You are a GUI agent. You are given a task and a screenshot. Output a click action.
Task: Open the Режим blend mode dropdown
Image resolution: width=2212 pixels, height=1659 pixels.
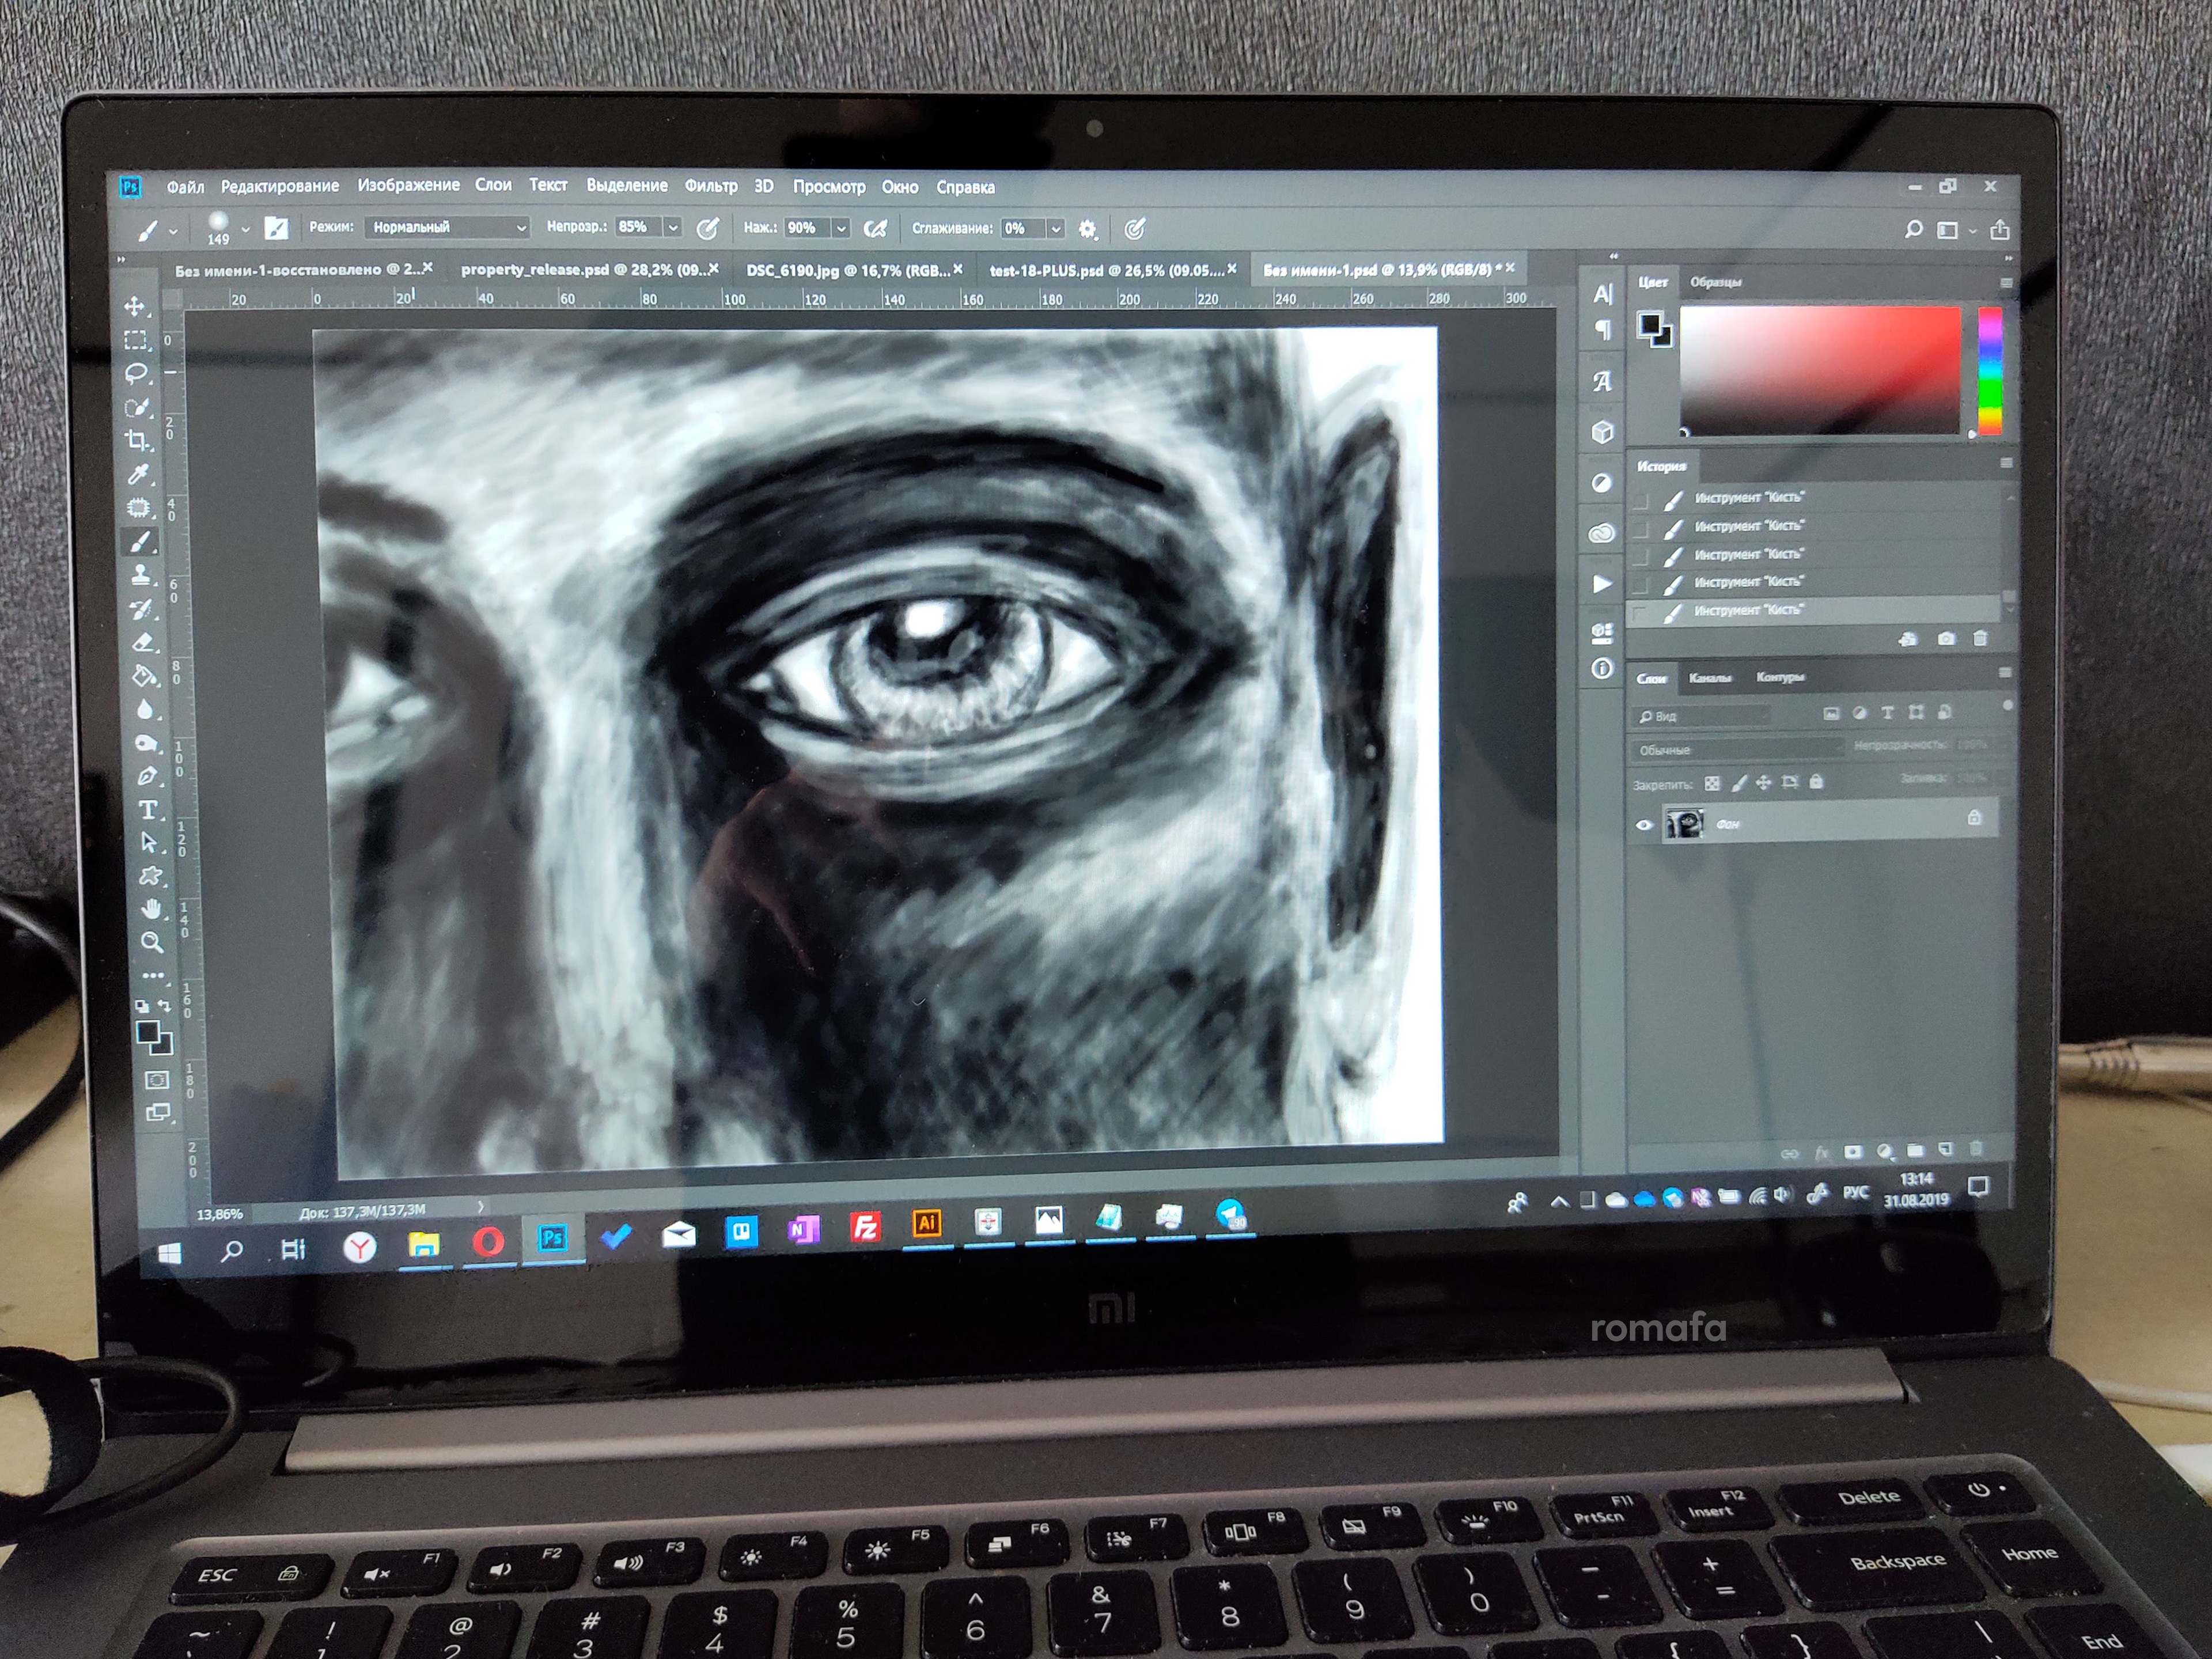click(x=447, y=228)
